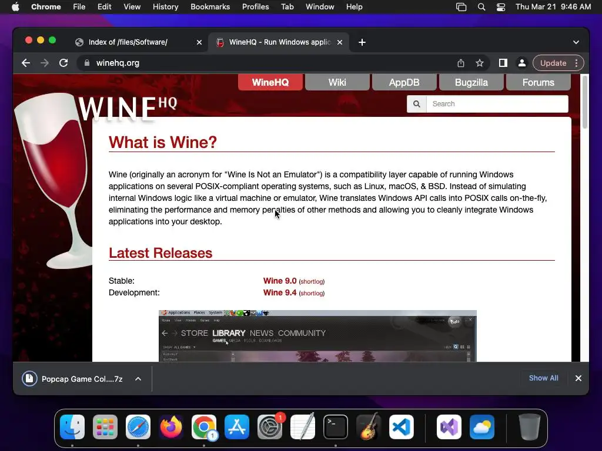Screen dimensions: 602x451
Task: Close the downloads bar
Action: [x=578, y=378]
